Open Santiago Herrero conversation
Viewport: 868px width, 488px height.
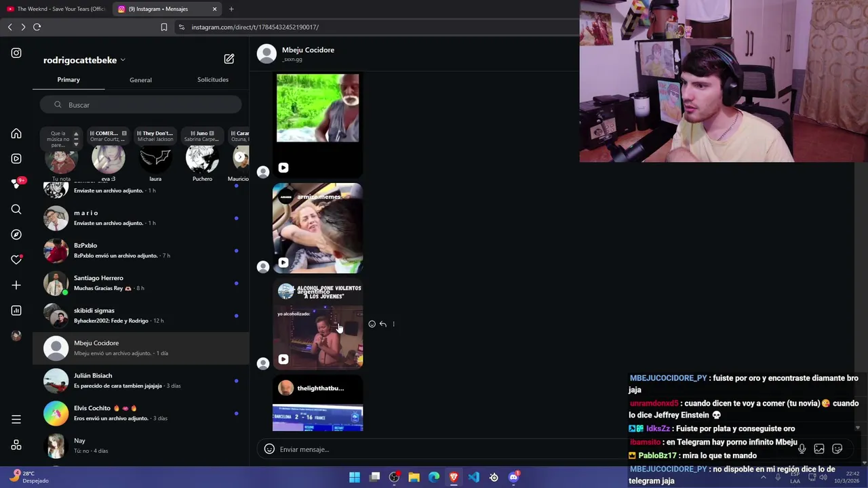pyautogui.click(x=140, y=283)
